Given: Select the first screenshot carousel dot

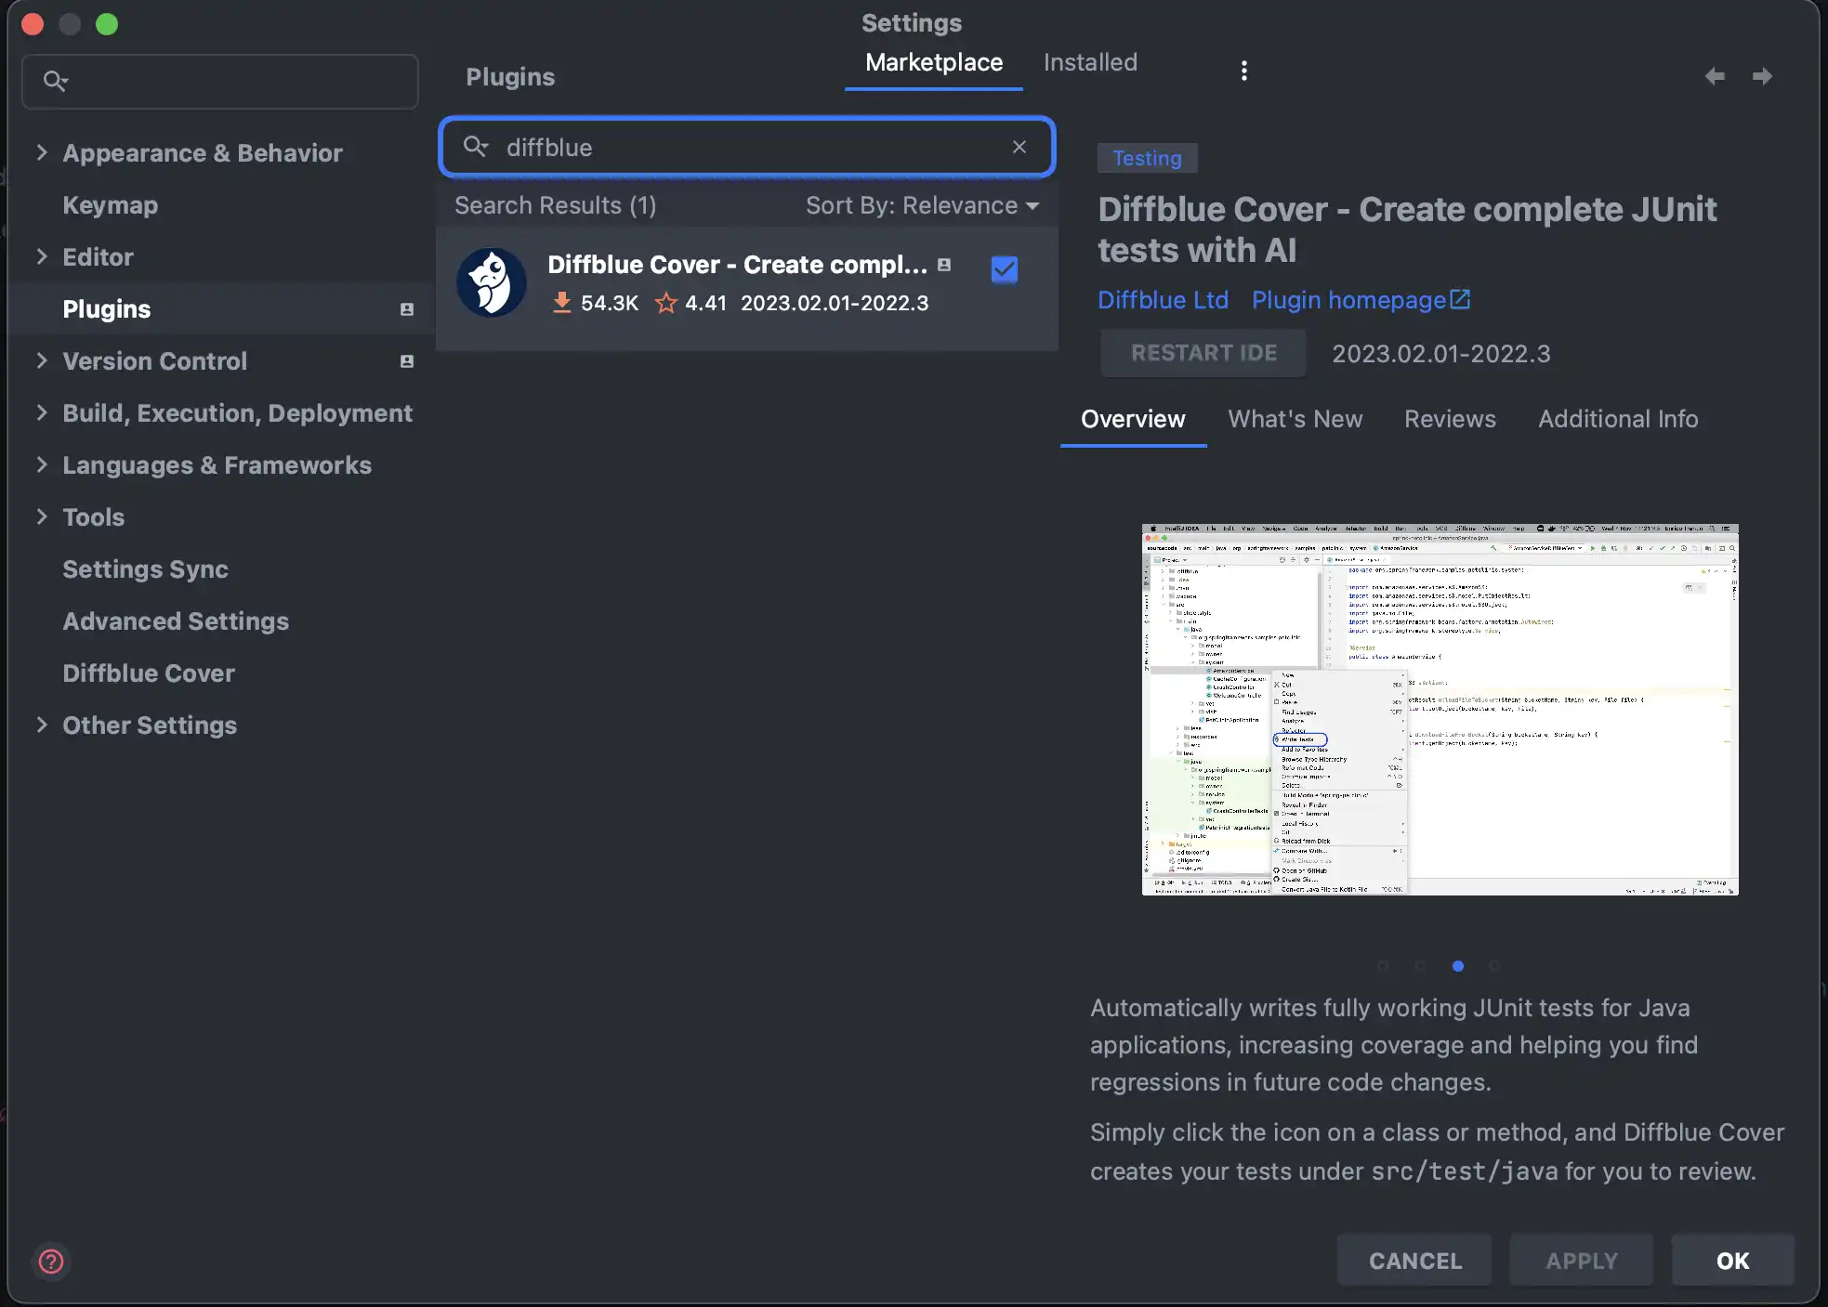Looking at the screenshot, I should coord(1383,966).
